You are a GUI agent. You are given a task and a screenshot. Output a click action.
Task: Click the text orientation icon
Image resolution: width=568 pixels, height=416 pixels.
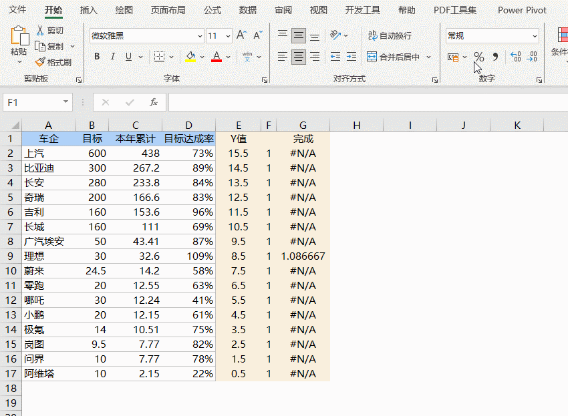click(x=336, y=35)
